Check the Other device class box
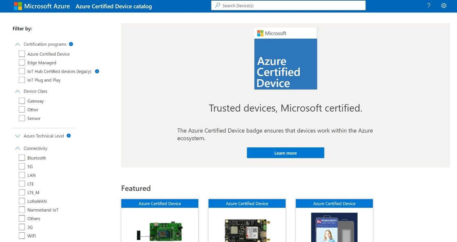 click(x=22, y=109)
